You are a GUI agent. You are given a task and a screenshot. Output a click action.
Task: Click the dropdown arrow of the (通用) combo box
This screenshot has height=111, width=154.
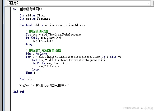[x=148, y=3]
